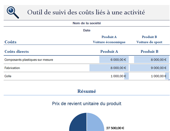Click the 9 000,00 € cell for Produit B
This screenshot has width=170, height=131.
click(x=149, y=68)
